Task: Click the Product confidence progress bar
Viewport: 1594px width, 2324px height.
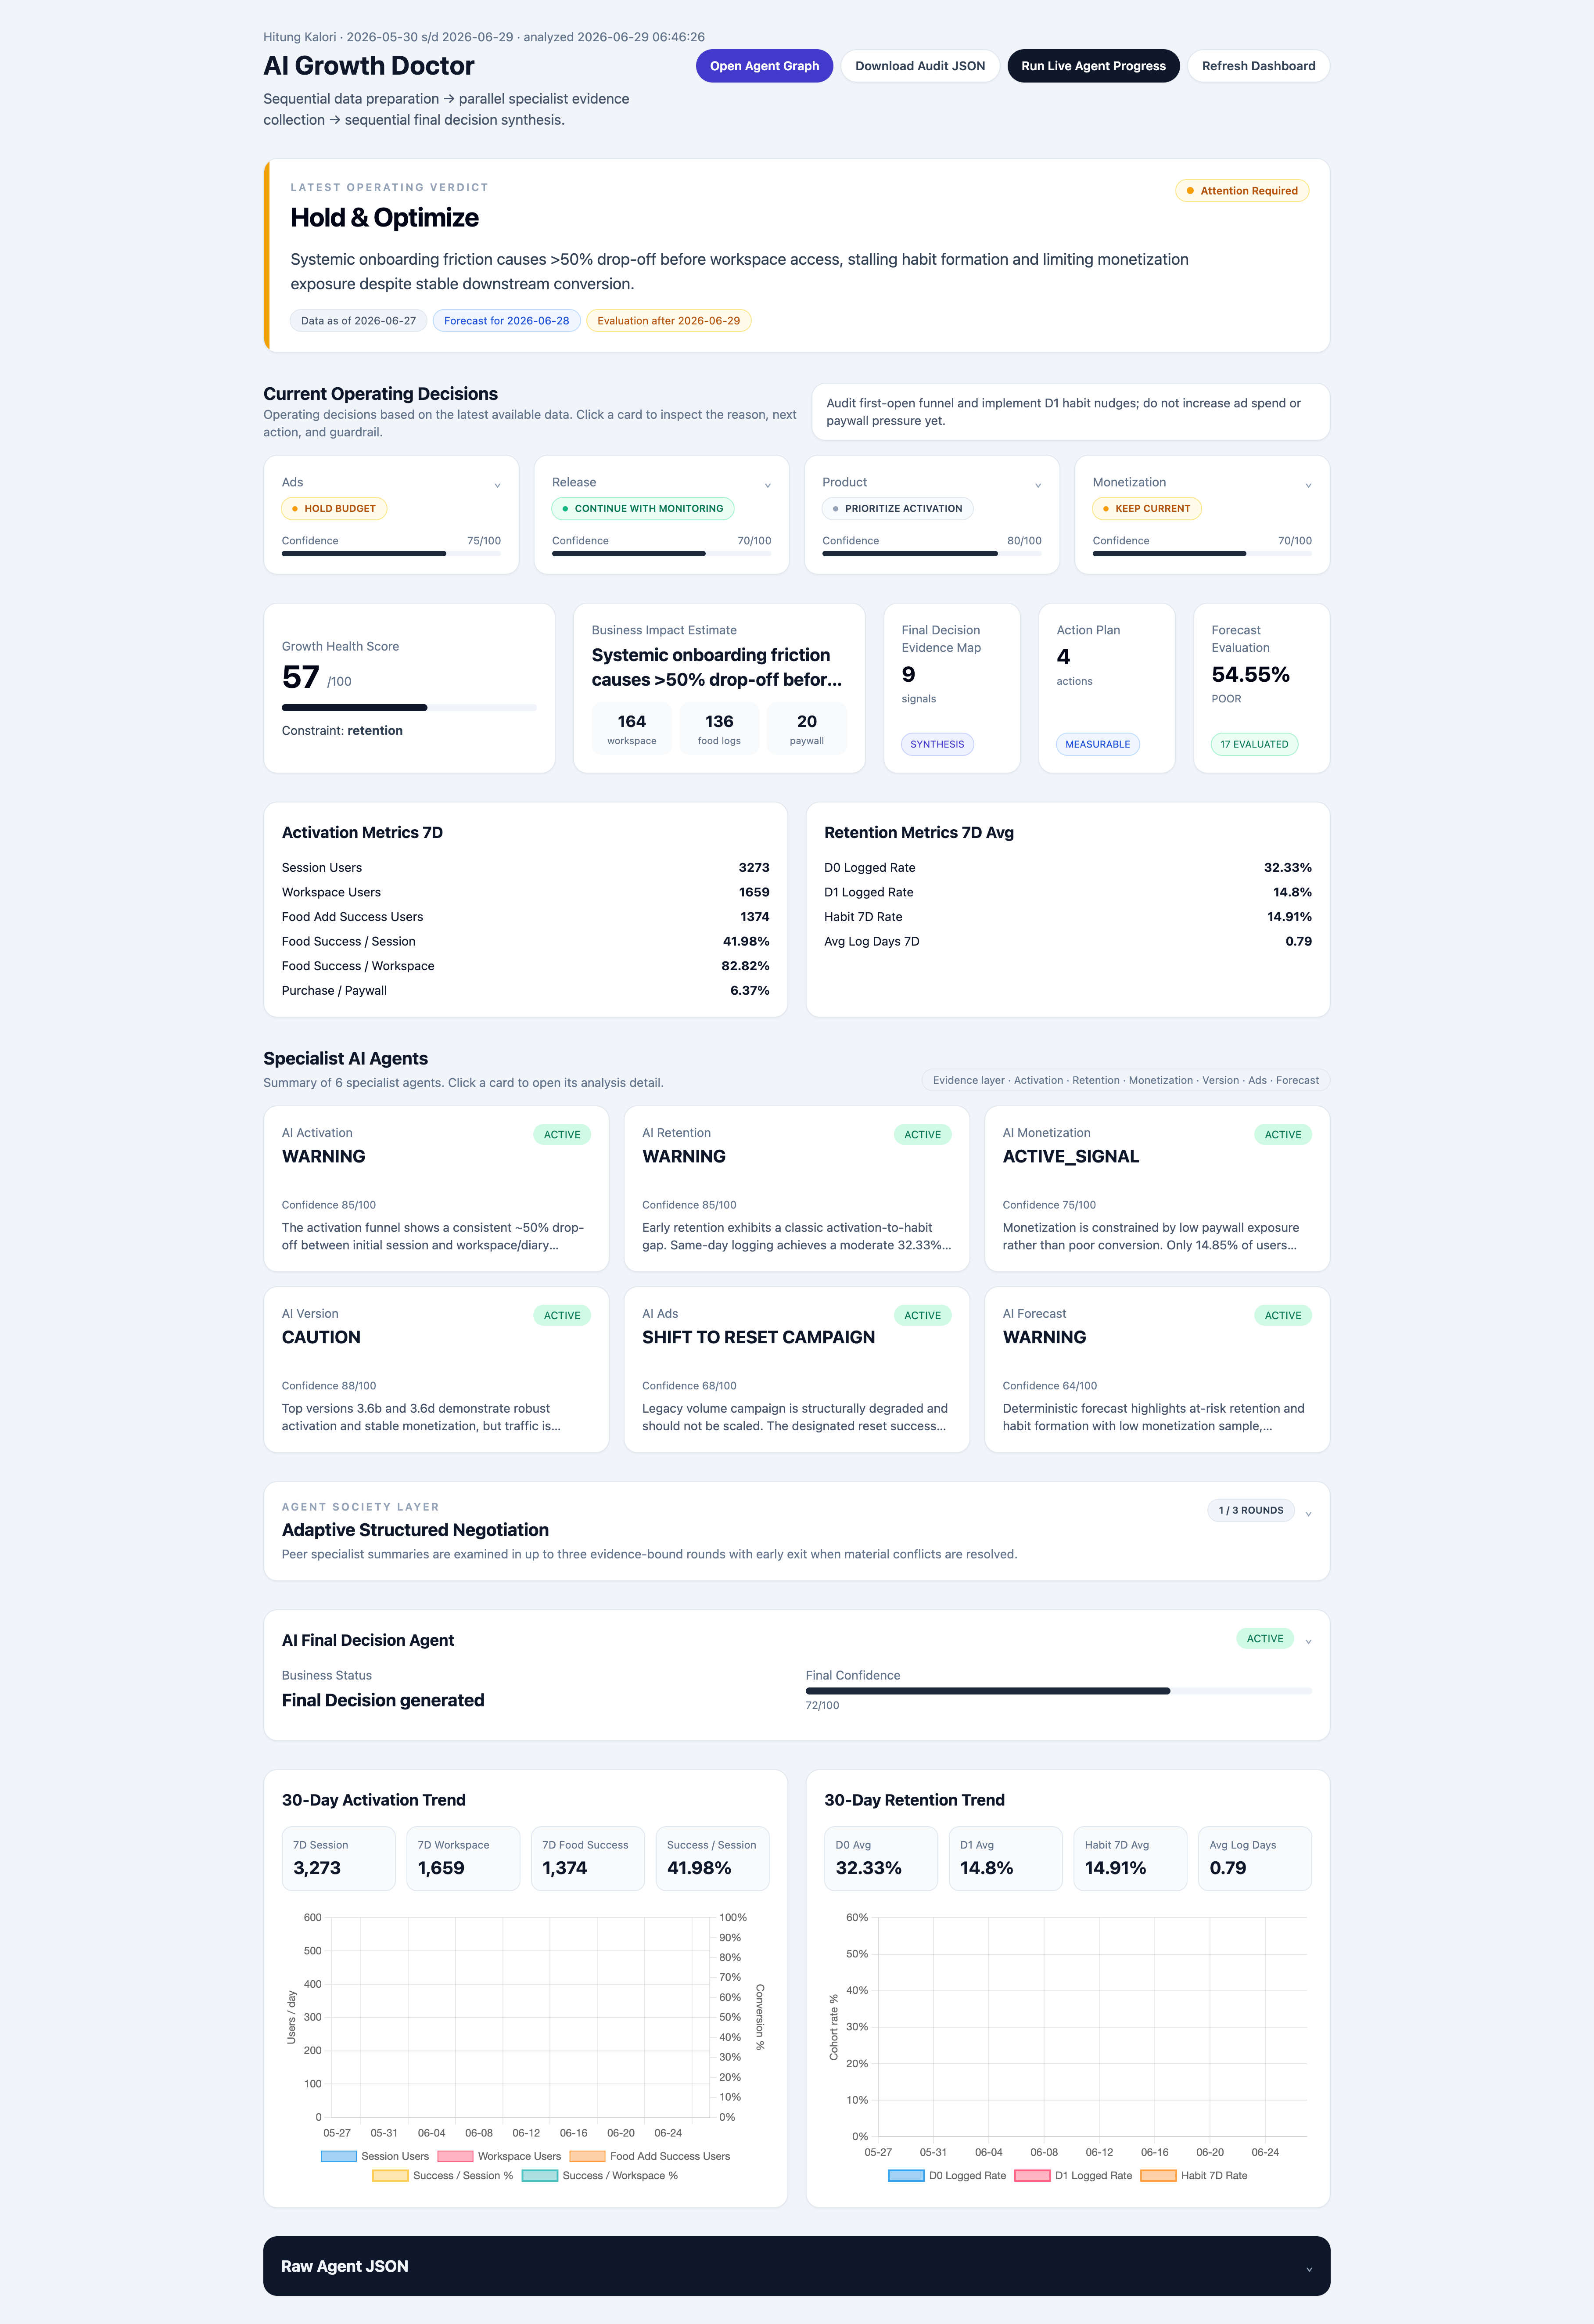Action: pos(932,553)
